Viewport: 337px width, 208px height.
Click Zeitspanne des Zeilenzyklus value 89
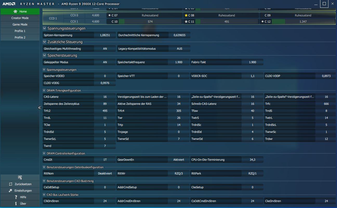[x=105, y=104]
